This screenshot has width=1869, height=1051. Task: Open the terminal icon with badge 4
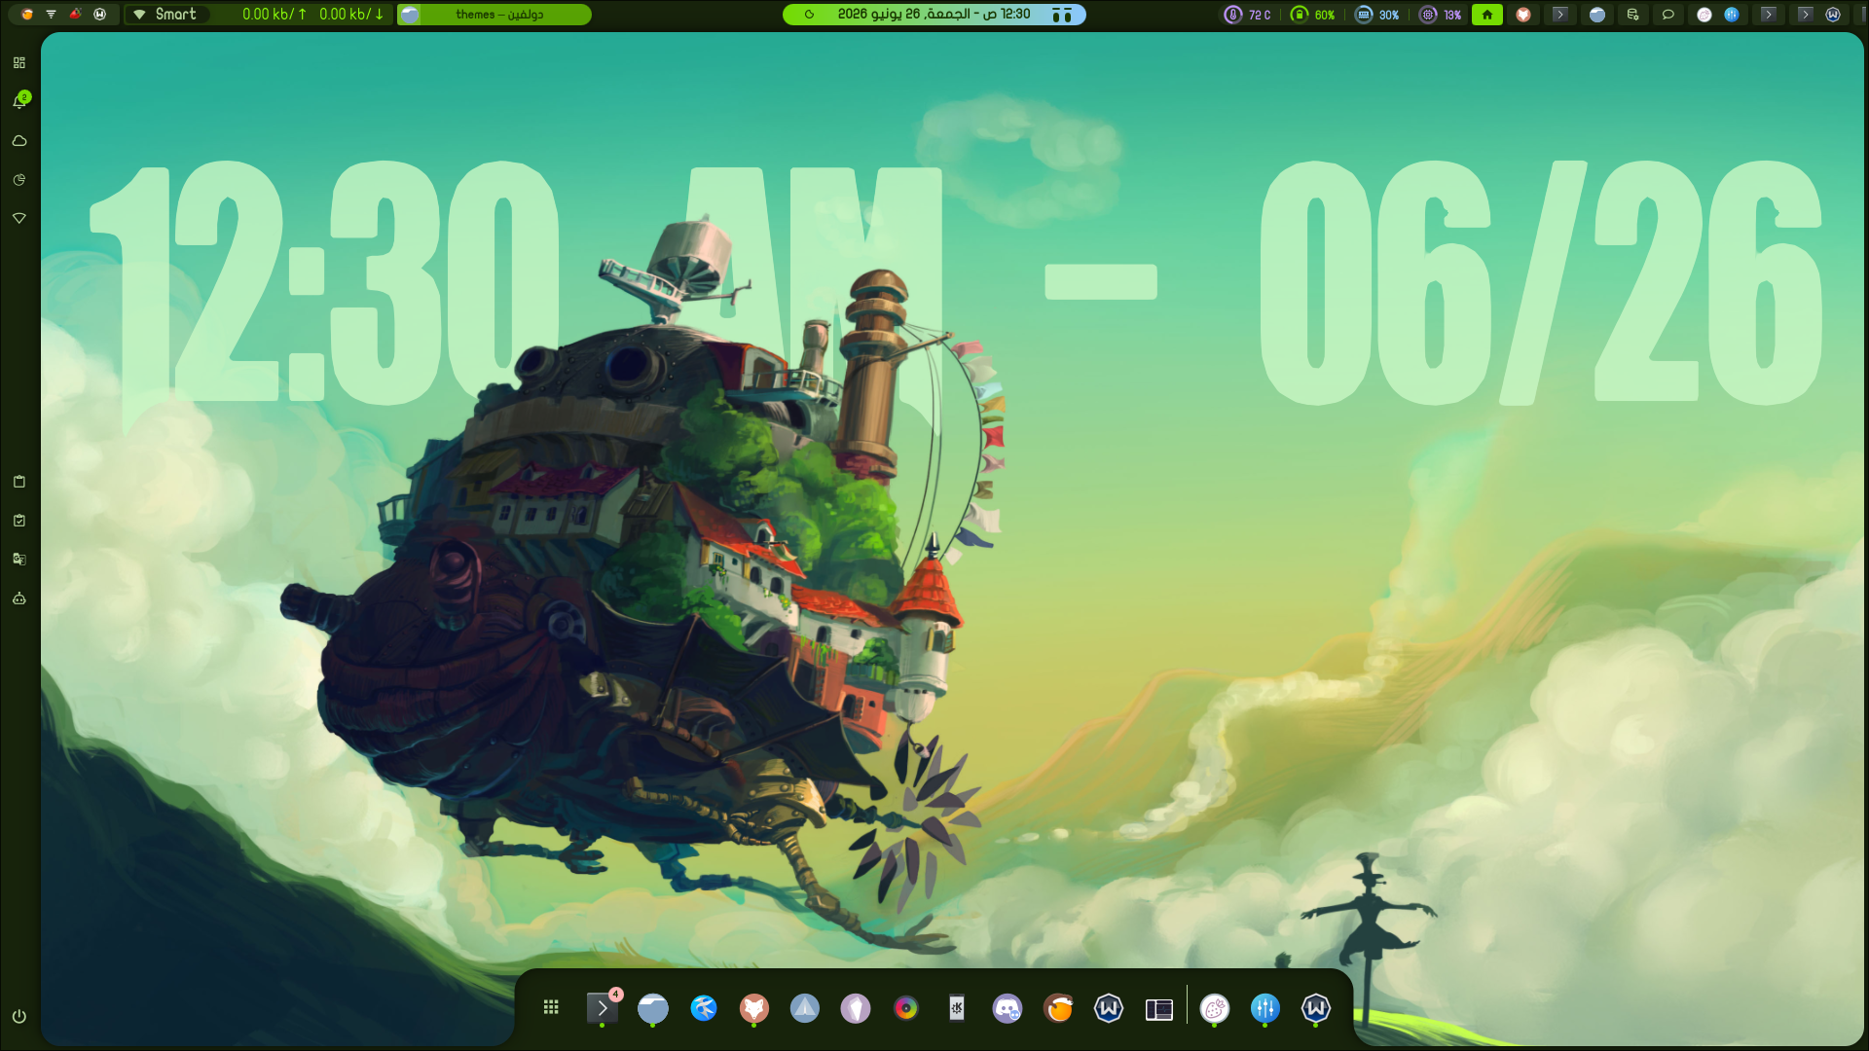pos(603,1008)
